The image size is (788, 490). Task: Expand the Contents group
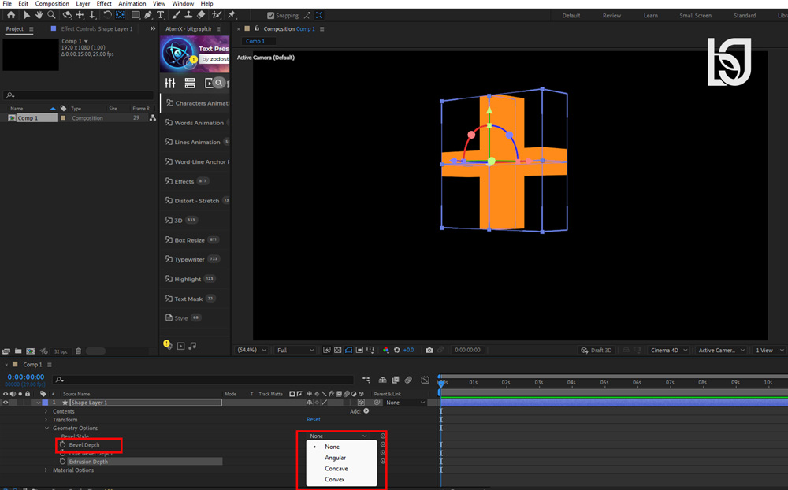pyautogui.click(x=46, y=411)
